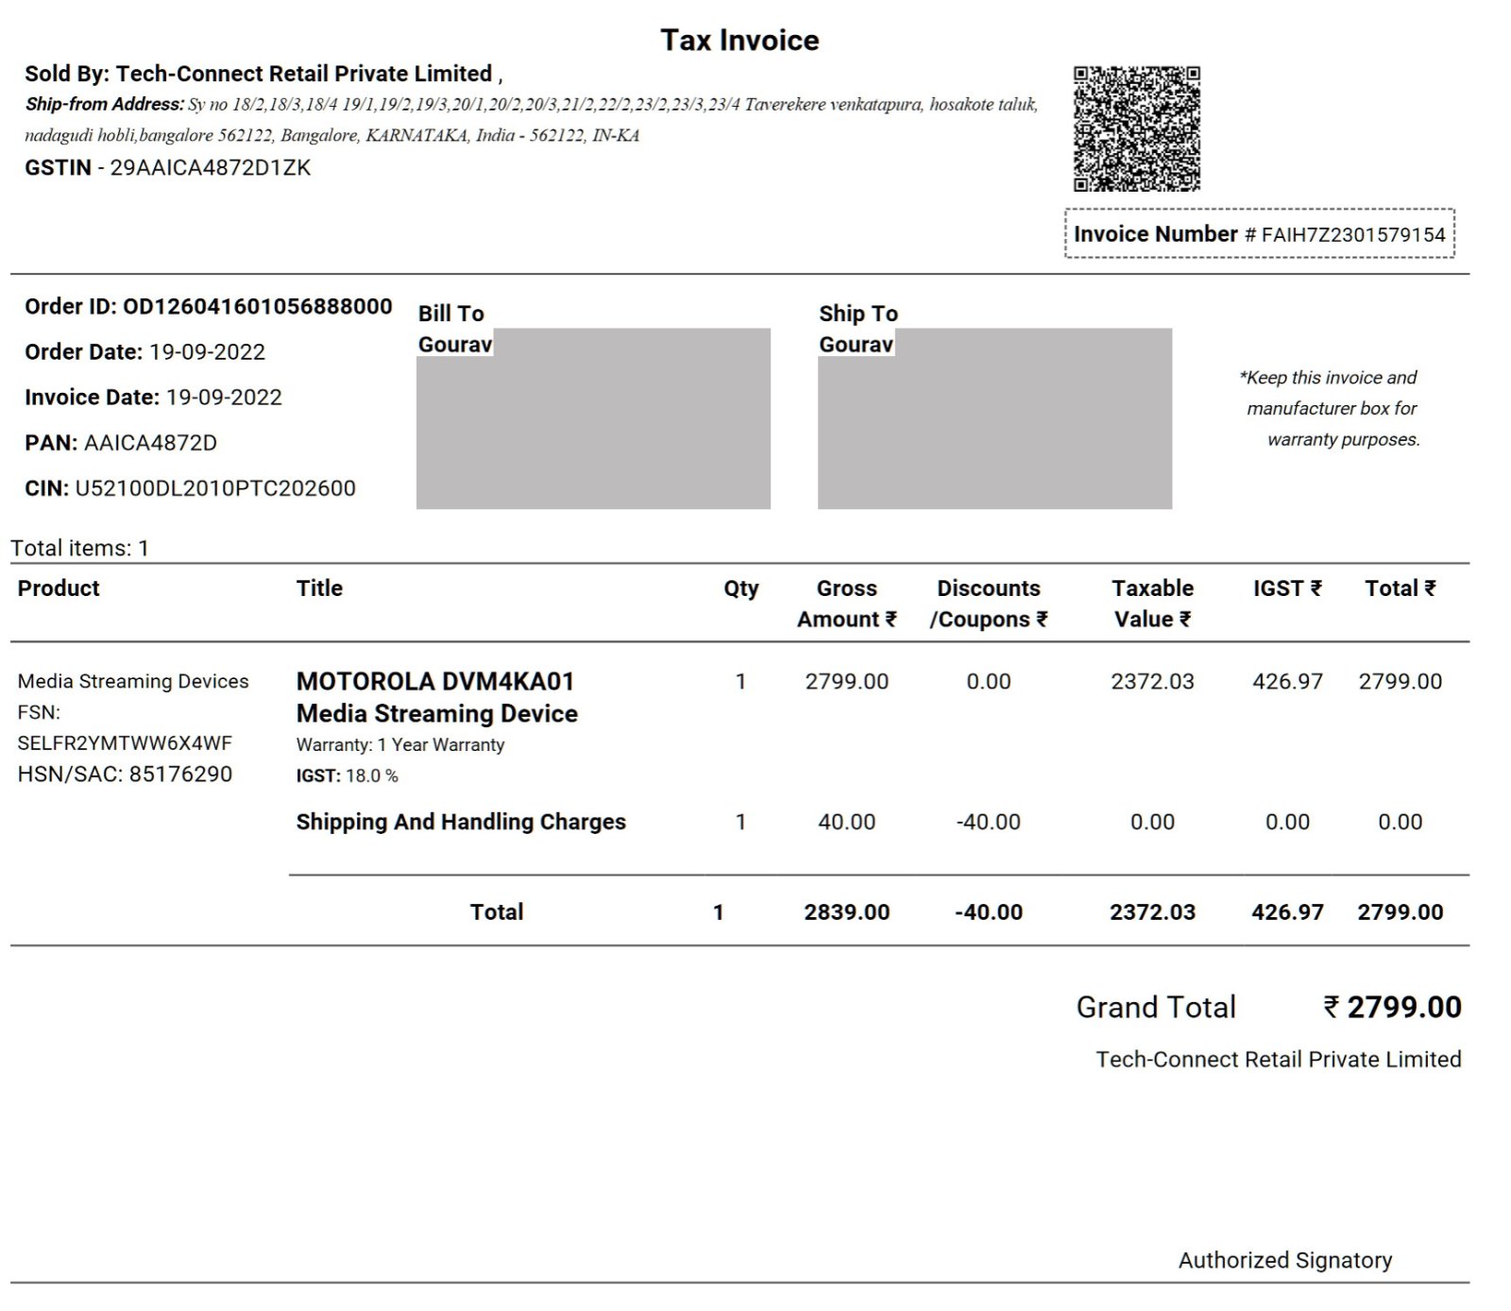Click the Sold By seller name

[304, 74]
